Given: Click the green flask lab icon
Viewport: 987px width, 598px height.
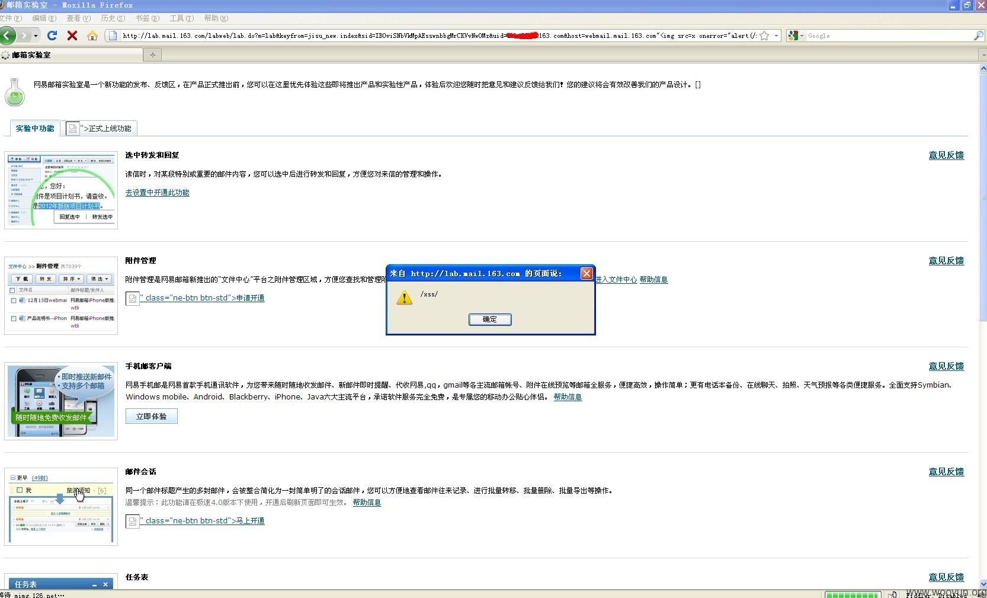Looking at the screenshot, I should click(x=15, y=92).
